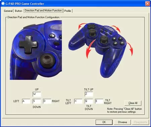Click the D-pad close-up controller image
The height and width of the screenshot is (127, 151).
(x=36, y=50)
